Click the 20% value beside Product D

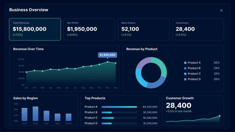coord(217,79)
